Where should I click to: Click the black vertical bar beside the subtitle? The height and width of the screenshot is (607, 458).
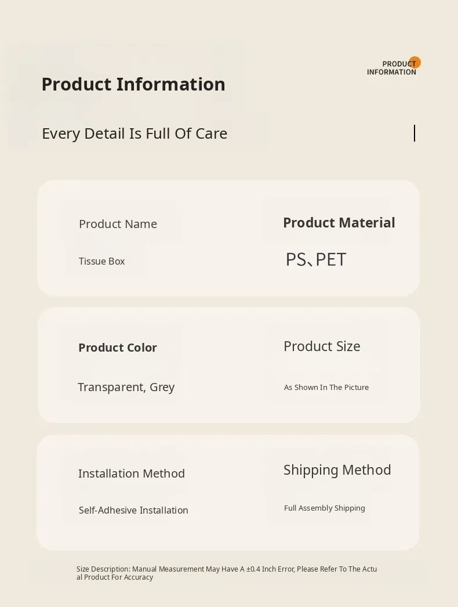[415, 133]
